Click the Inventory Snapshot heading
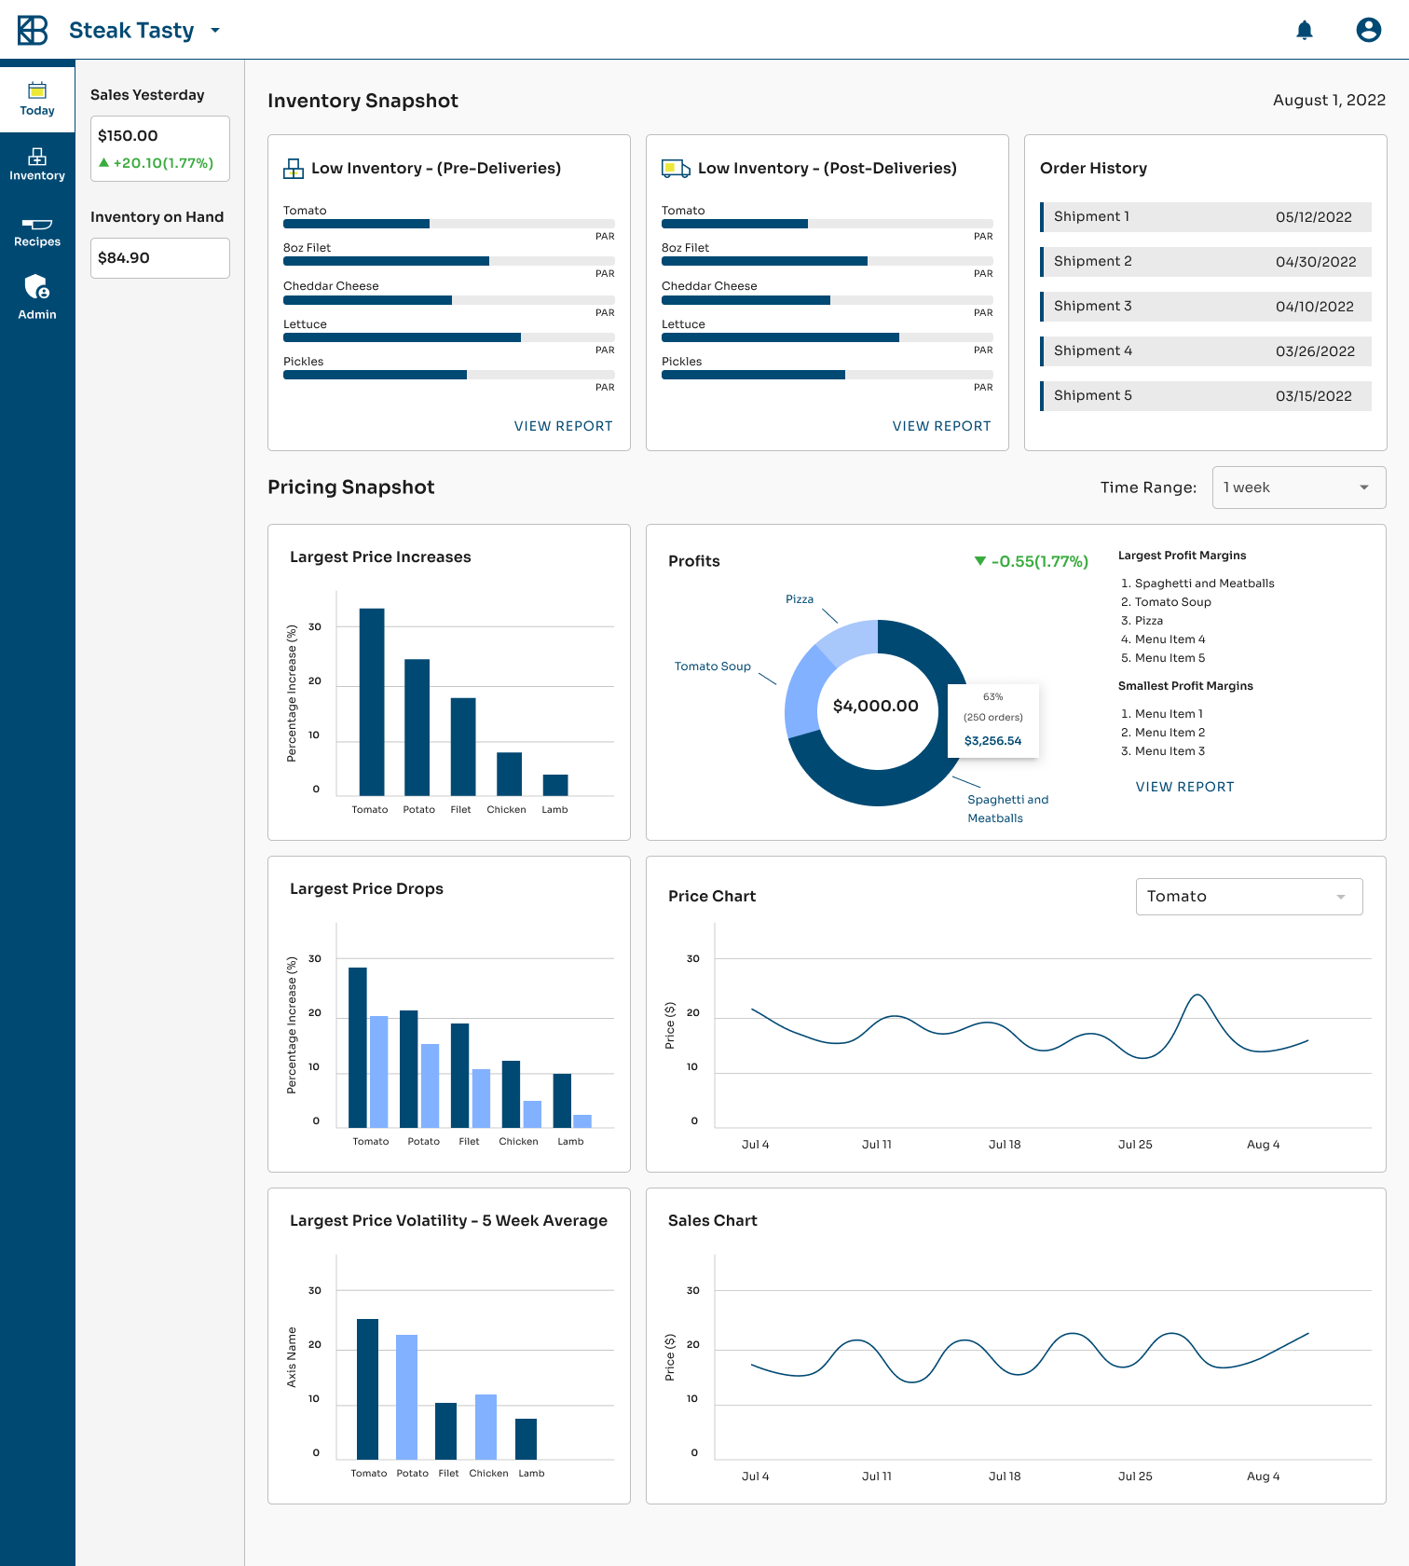This screenshot has height=1566, width=1409. tap(363, 101)
